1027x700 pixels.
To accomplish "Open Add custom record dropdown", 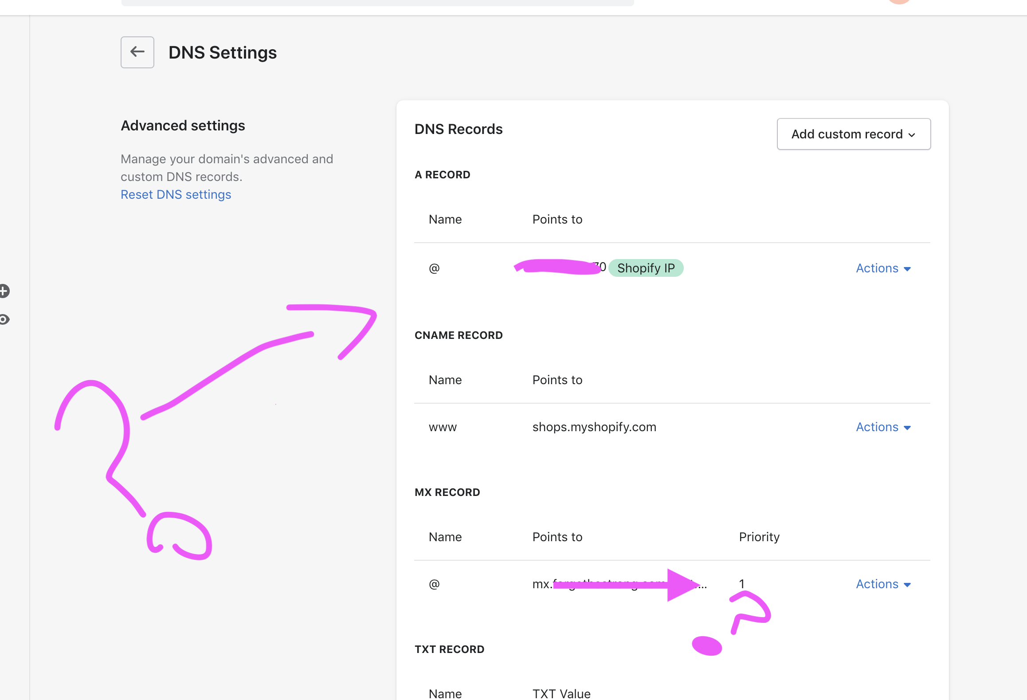I will [853, 134].
